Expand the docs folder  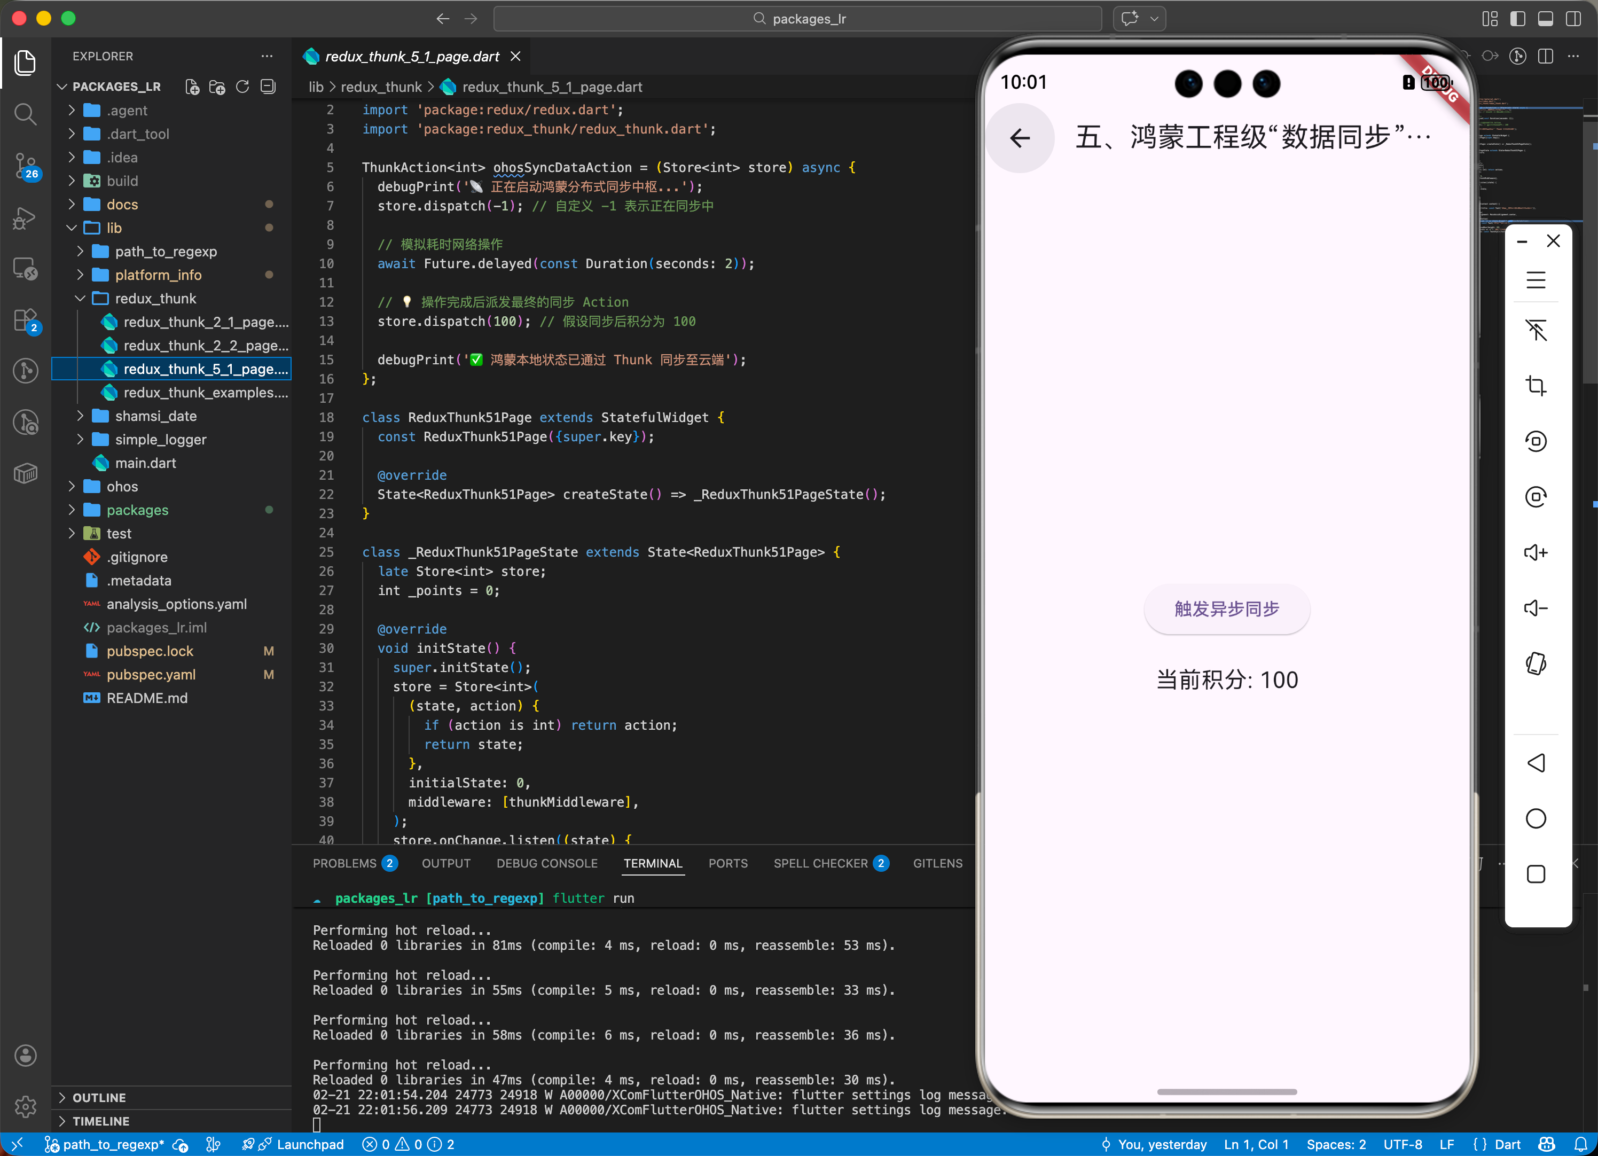click(x=122, y=205)
